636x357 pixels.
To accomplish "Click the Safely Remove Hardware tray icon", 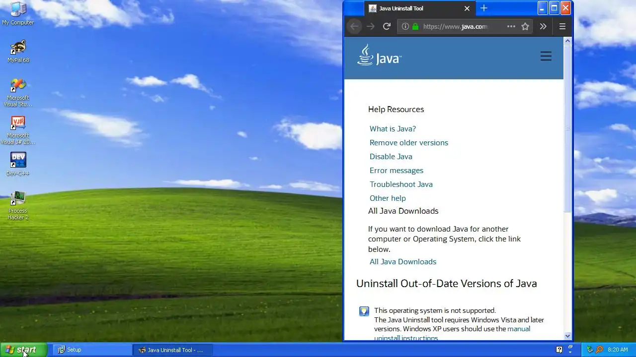I will pyautogui.click(x=590, y=350).
